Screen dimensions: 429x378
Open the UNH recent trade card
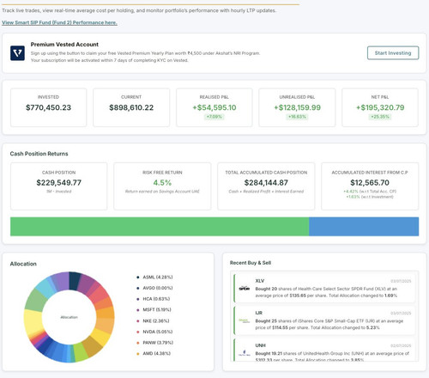point(324,350)
